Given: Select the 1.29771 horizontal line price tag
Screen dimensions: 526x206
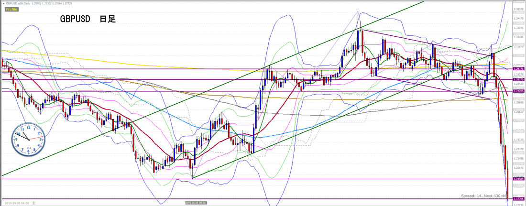Looking at the screenshot, I should pyautogui.click(x=518, y=69).
